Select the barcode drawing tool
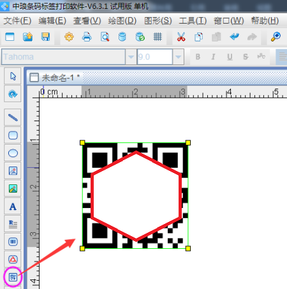 point(13,242)
